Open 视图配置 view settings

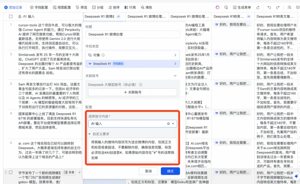(x=62, y=7)
